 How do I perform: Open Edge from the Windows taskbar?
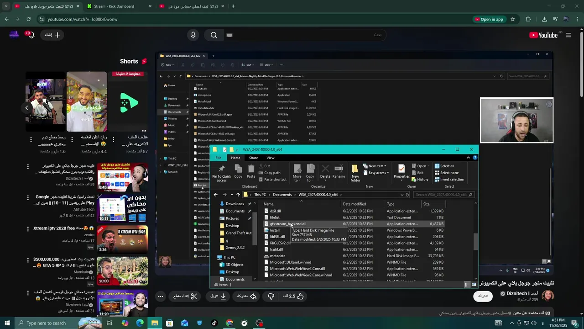click(x=140, y=323)
